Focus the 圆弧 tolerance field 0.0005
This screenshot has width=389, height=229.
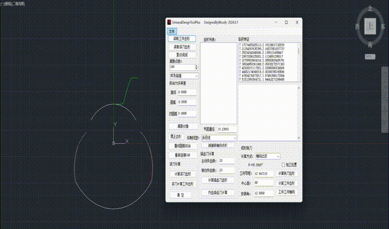[187, 102]
